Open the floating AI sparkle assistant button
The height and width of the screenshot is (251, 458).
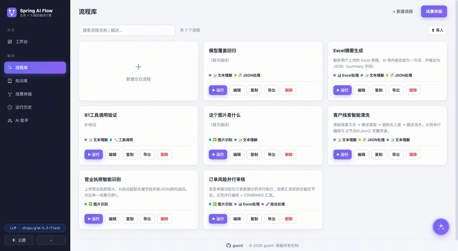pyautogui.click(x=441, y=227)
